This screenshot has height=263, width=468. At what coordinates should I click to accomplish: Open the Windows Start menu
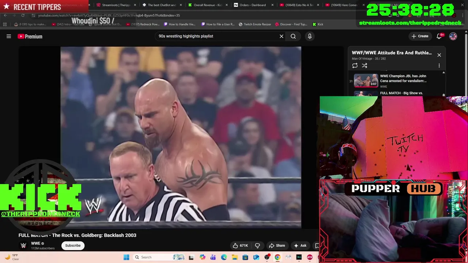(x=127, y=257)
